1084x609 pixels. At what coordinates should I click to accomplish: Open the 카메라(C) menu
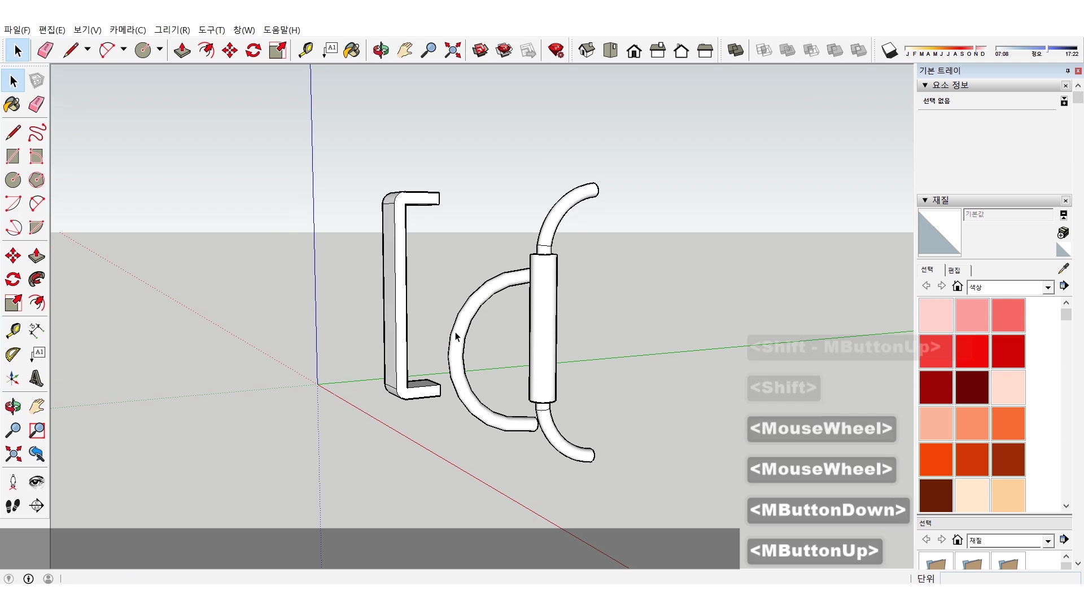(x=128, y=30)
